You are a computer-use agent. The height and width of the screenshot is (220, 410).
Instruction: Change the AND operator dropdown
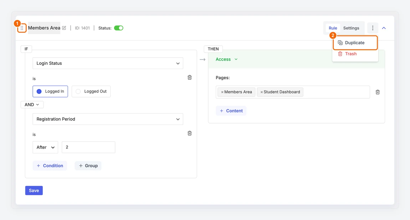pyautogui.click(x=32, y=105)
